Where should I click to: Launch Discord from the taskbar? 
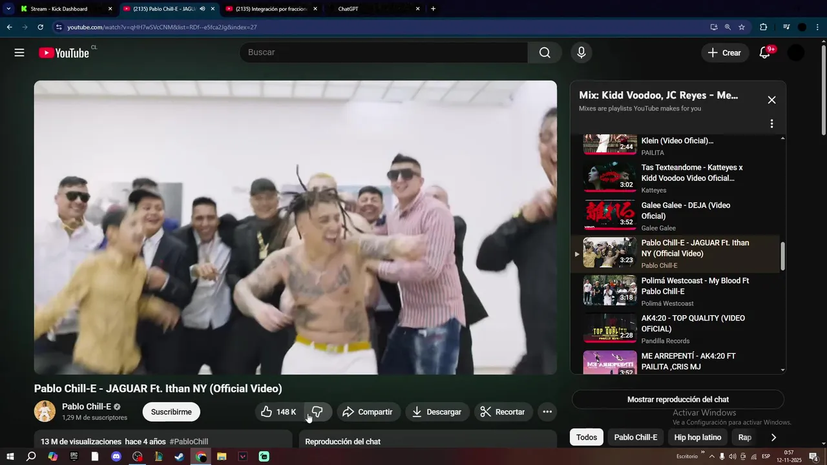(x=116, y=457)
